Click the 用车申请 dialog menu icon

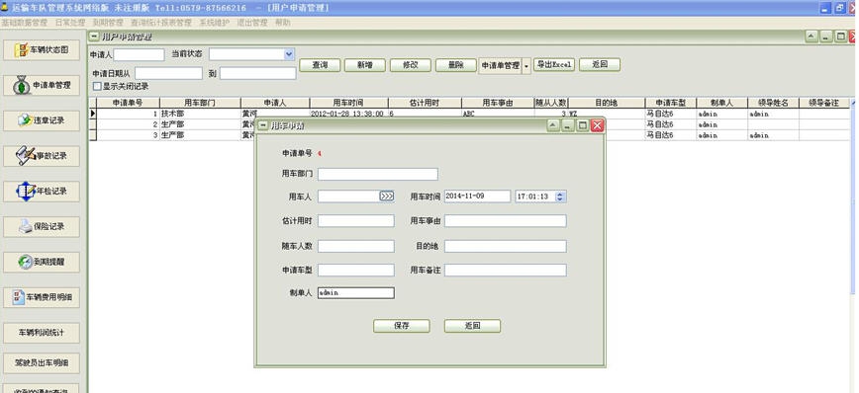pos(263,125)
